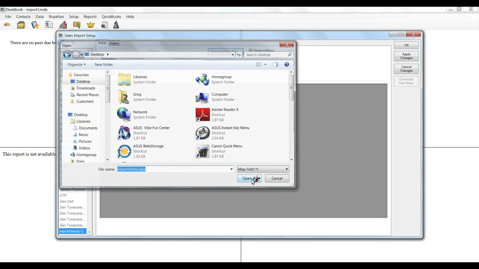Screen dimensions: 479x269
Task: Select the Homegroup system folder icon
Action: click(202, 79)
